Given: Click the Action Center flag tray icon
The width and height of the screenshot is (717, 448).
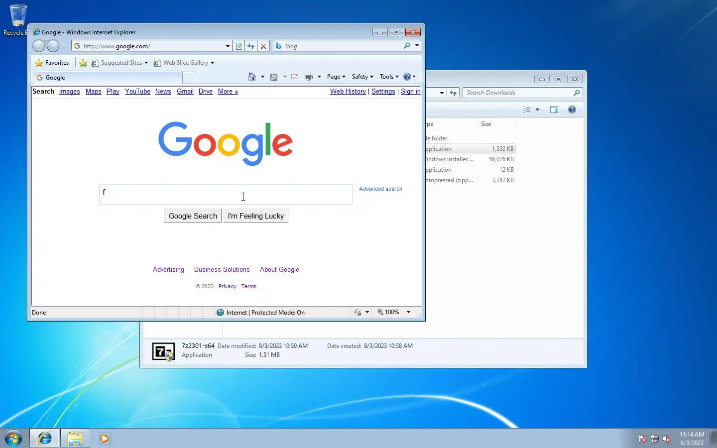Looking at the screenshot, I should click(x=643, y=439).
